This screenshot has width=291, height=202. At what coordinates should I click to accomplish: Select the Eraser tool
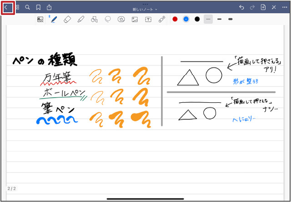click(x=67, y=19)
